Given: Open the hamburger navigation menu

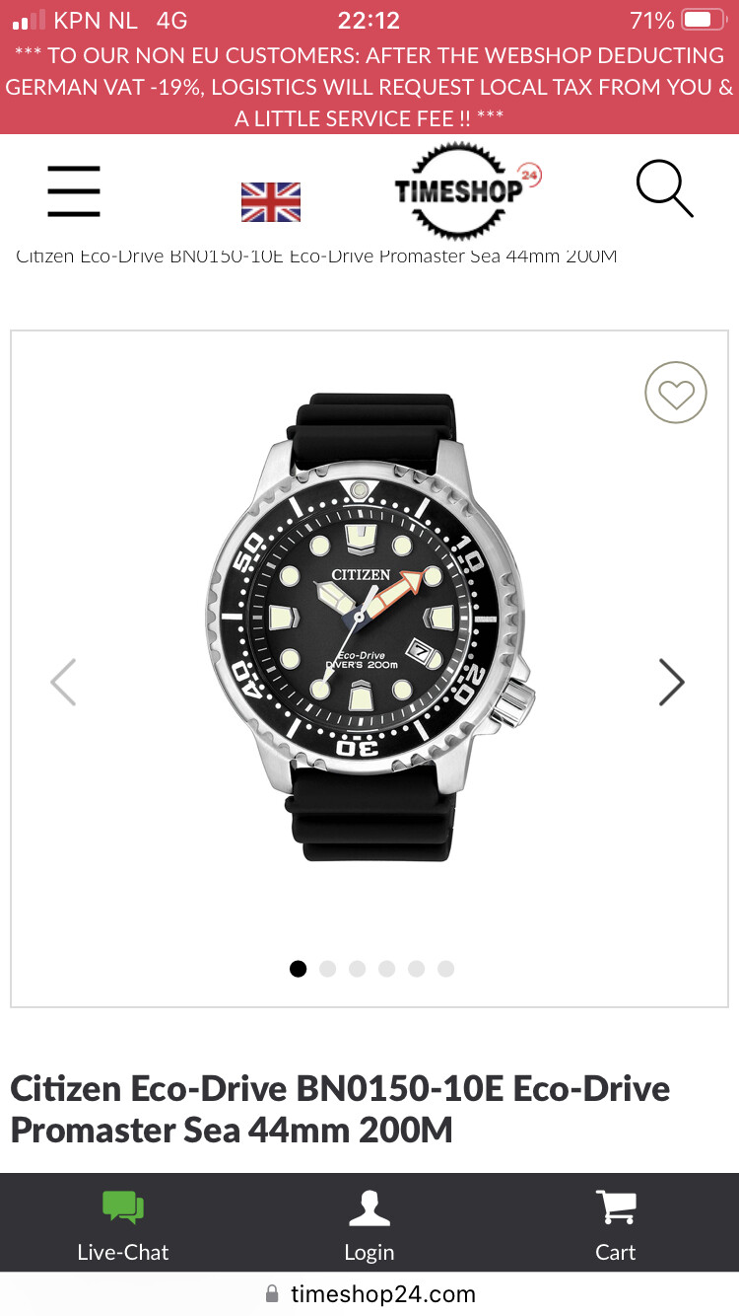Looking at the screenshot, I should tap(74, 191).
